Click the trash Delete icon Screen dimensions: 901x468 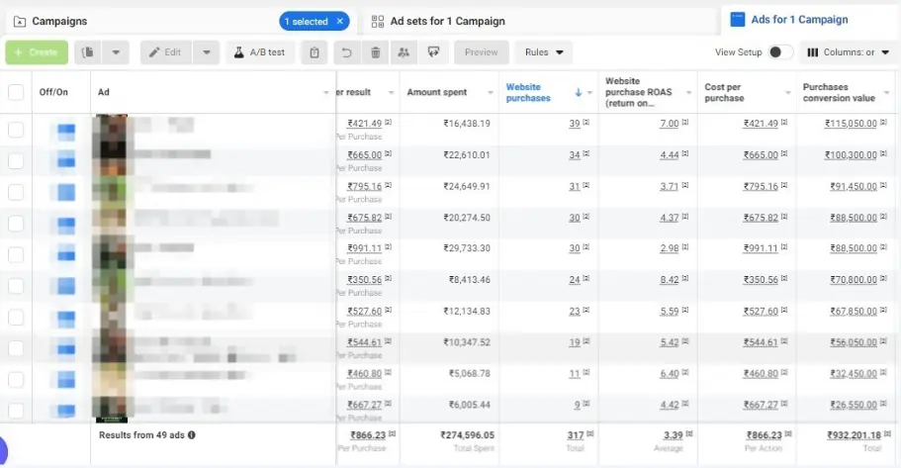[x=375, y=52]
